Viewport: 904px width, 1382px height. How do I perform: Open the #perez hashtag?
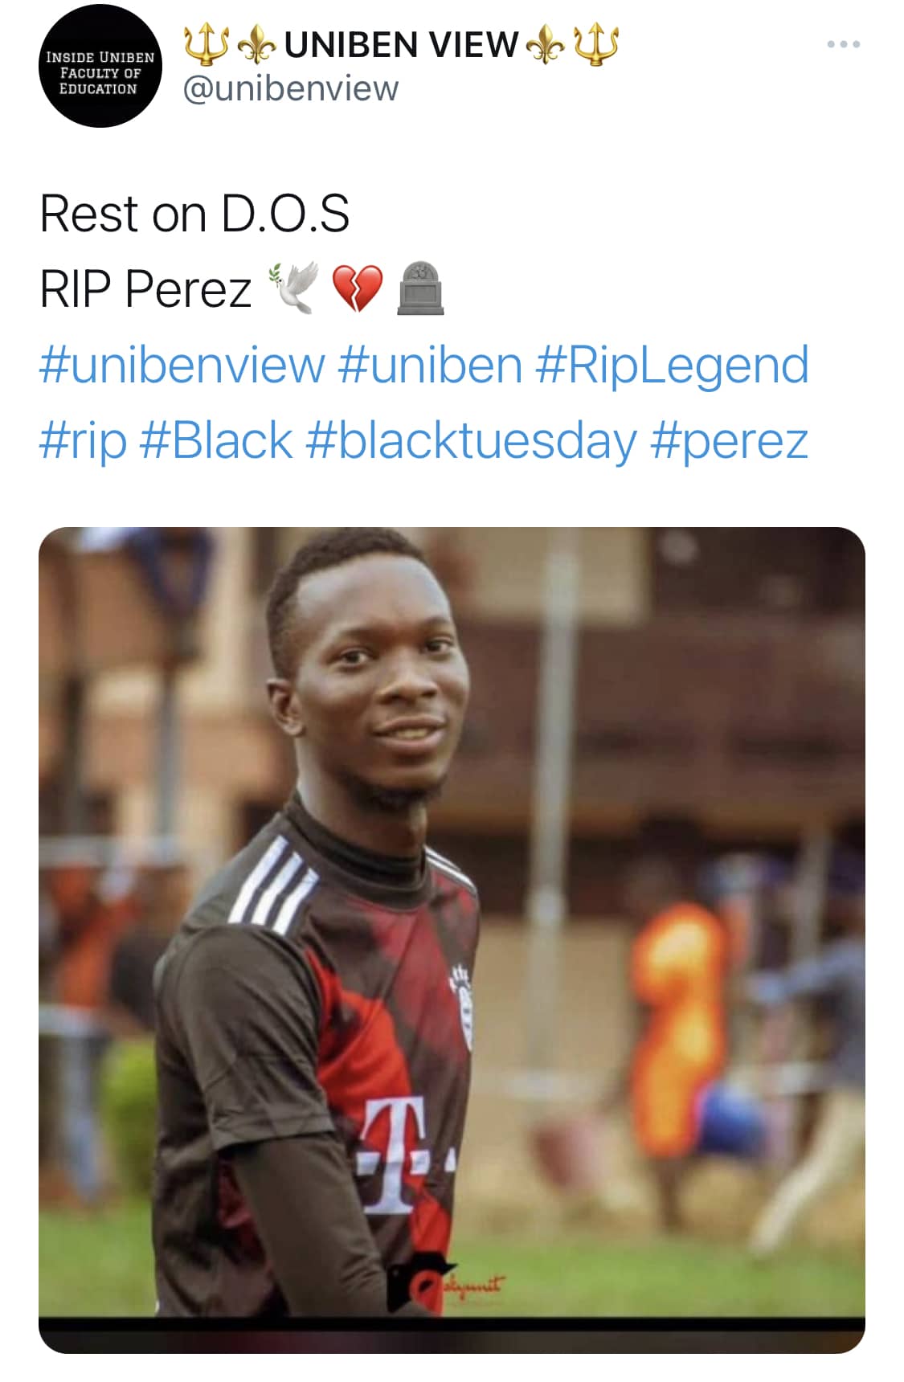729,443
